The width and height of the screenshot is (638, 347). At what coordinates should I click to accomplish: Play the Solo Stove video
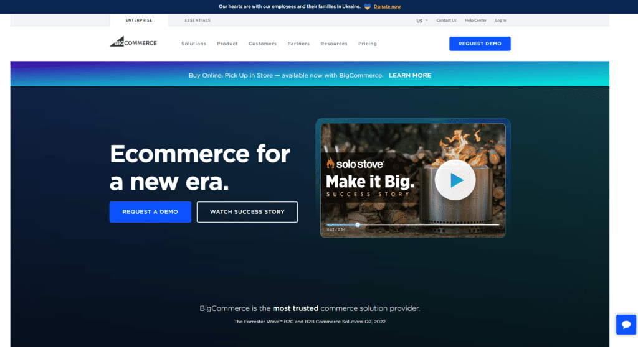455,180
